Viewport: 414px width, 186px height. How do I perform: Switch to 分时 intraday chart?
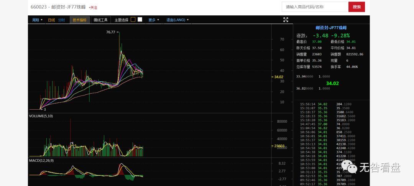[x=61, y=20]
